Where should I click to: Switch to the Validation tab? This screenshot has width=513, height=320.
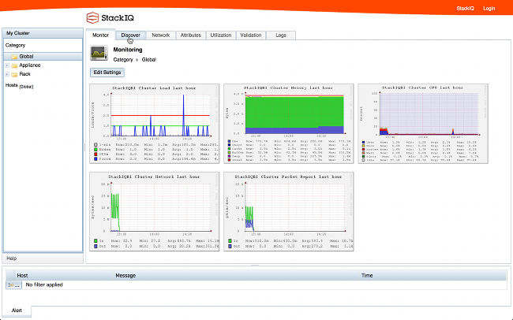tap(251, 35)
